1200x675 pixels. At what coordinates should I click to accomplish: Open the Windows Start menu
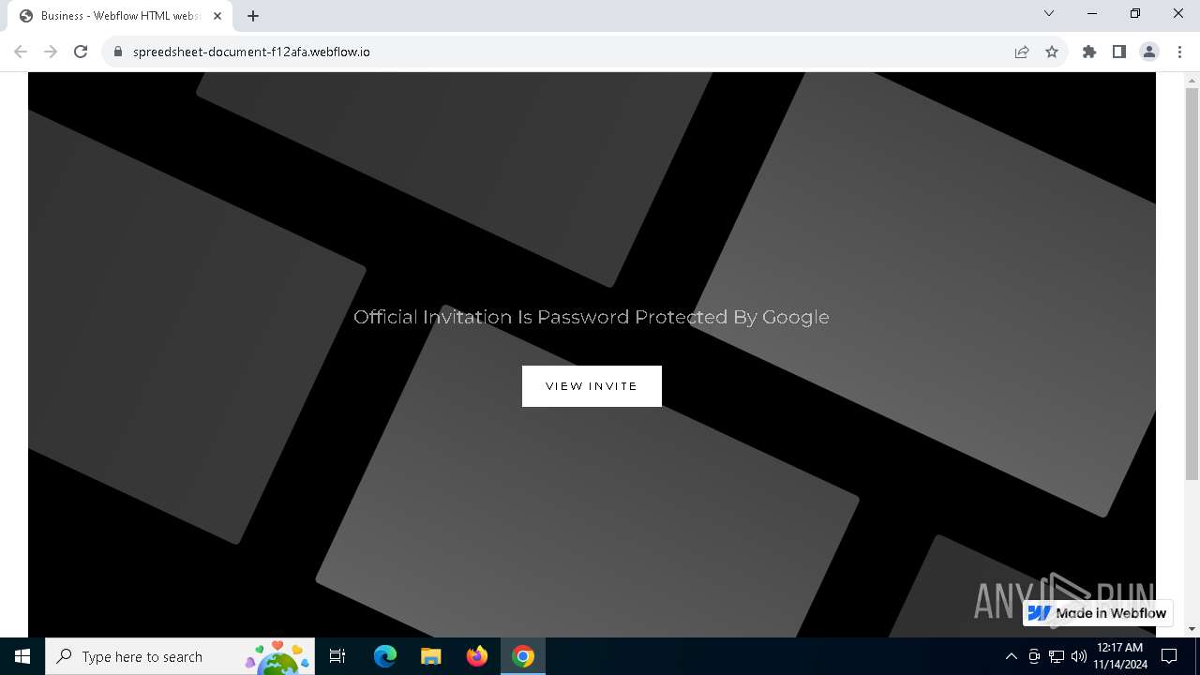(22, 656)
